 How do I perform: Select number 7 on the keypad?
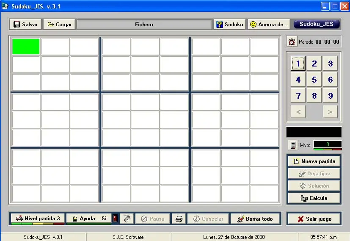click(x=298, y=96)
